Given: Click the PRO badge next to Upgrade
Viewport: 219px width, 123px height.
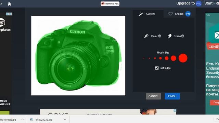Looking at the screenshot, I should pos(198,4).
